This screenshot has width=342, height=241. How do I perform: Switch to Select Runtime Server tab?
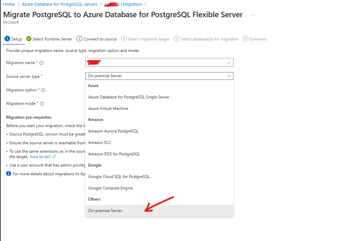[x=49, y=39]
